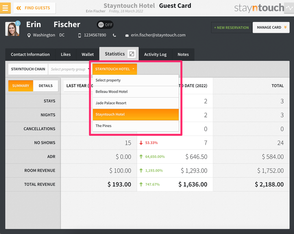Switch to the Likes tab

66,54
